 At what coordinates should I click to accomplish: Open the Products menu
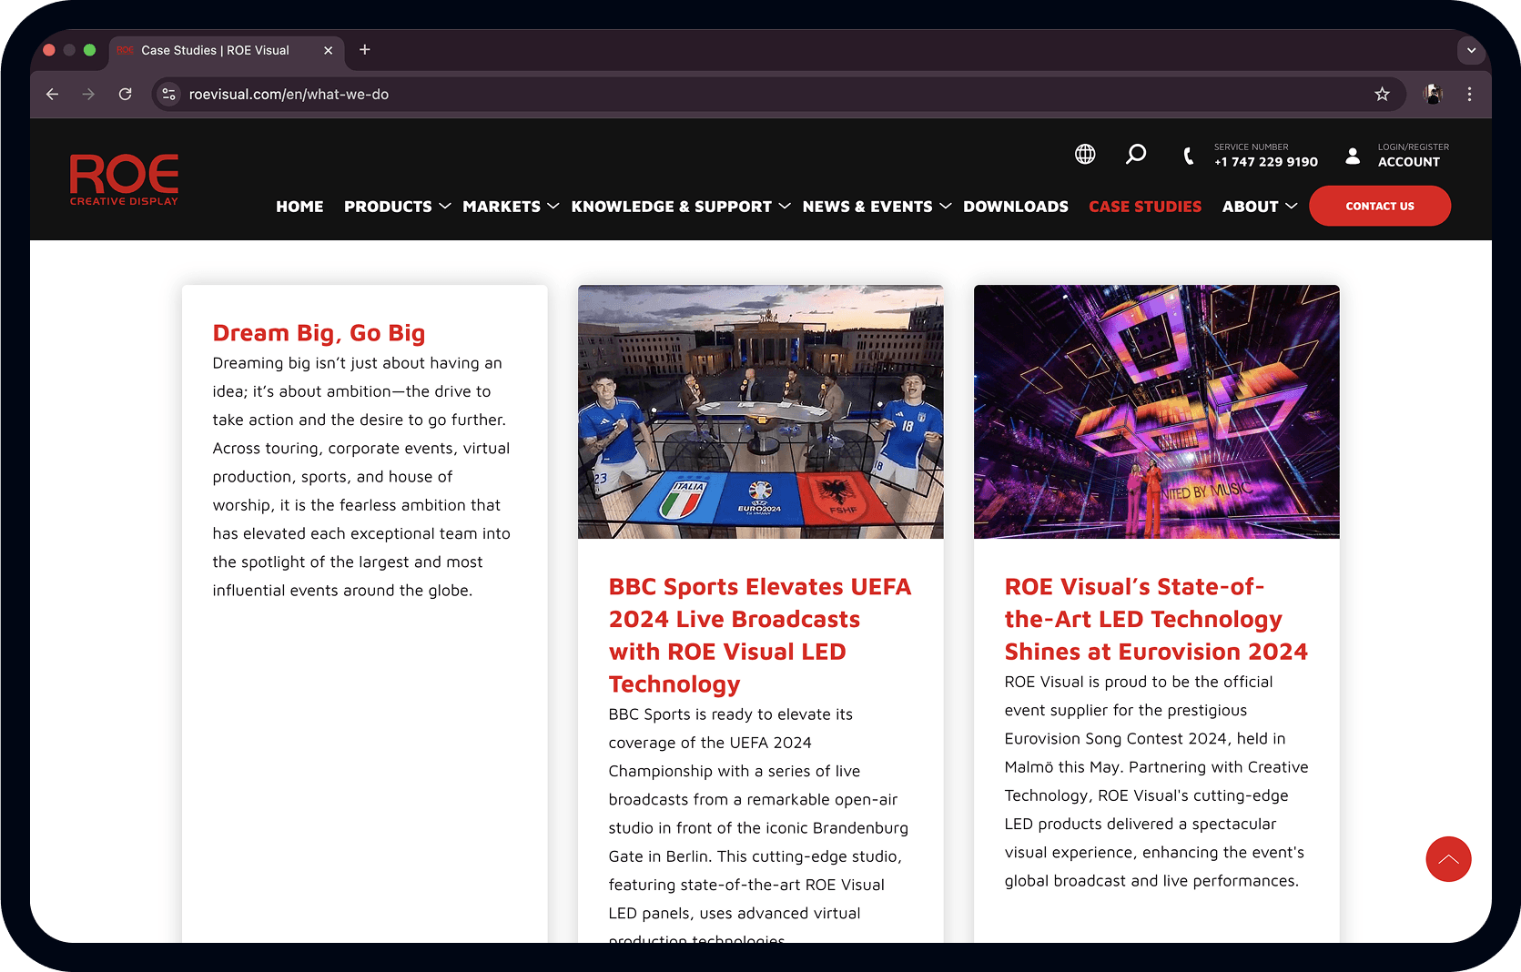[388, 207]
